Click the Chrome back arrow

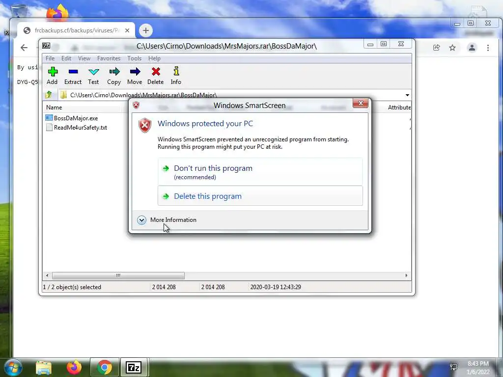tap(24, 48)
